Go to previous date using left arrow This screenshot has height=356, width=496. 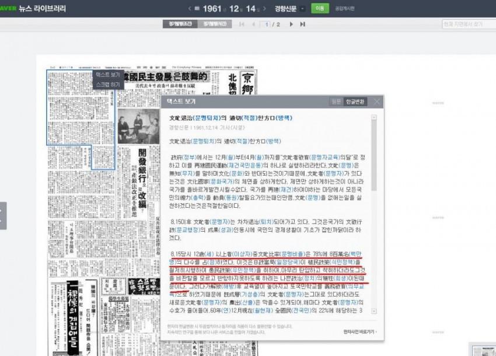190,9
